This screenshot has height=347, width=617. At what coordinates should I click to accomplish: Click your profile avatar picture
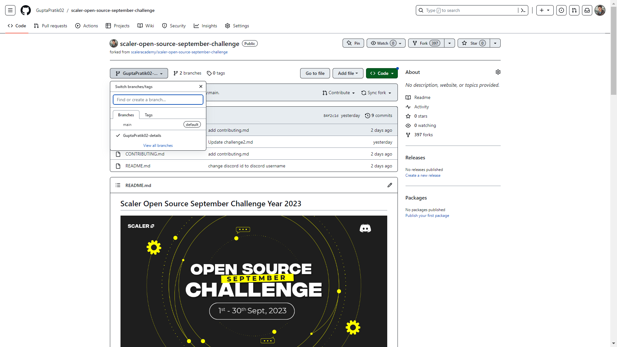coord(600,10)
